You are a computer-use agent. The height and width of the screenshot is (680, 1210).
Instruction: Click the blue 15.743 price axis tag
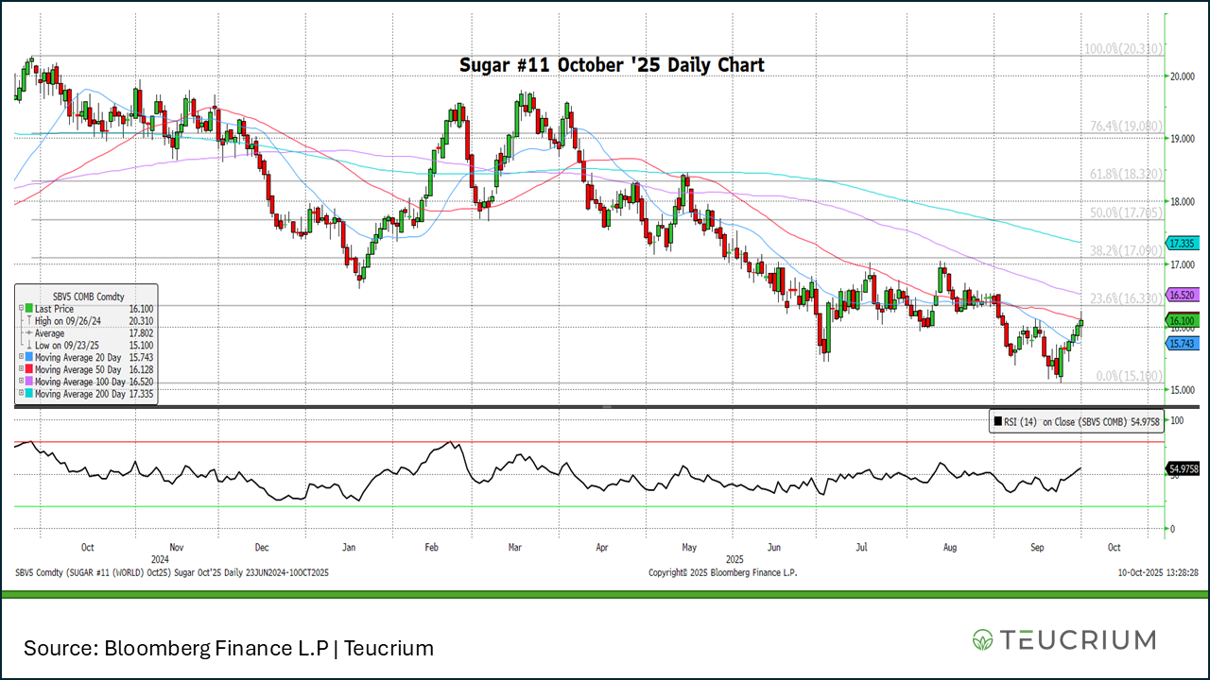(1184, 344)
